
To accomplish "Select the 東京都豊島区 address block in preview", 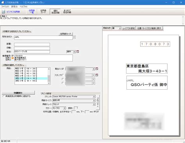I will point(147,69).
